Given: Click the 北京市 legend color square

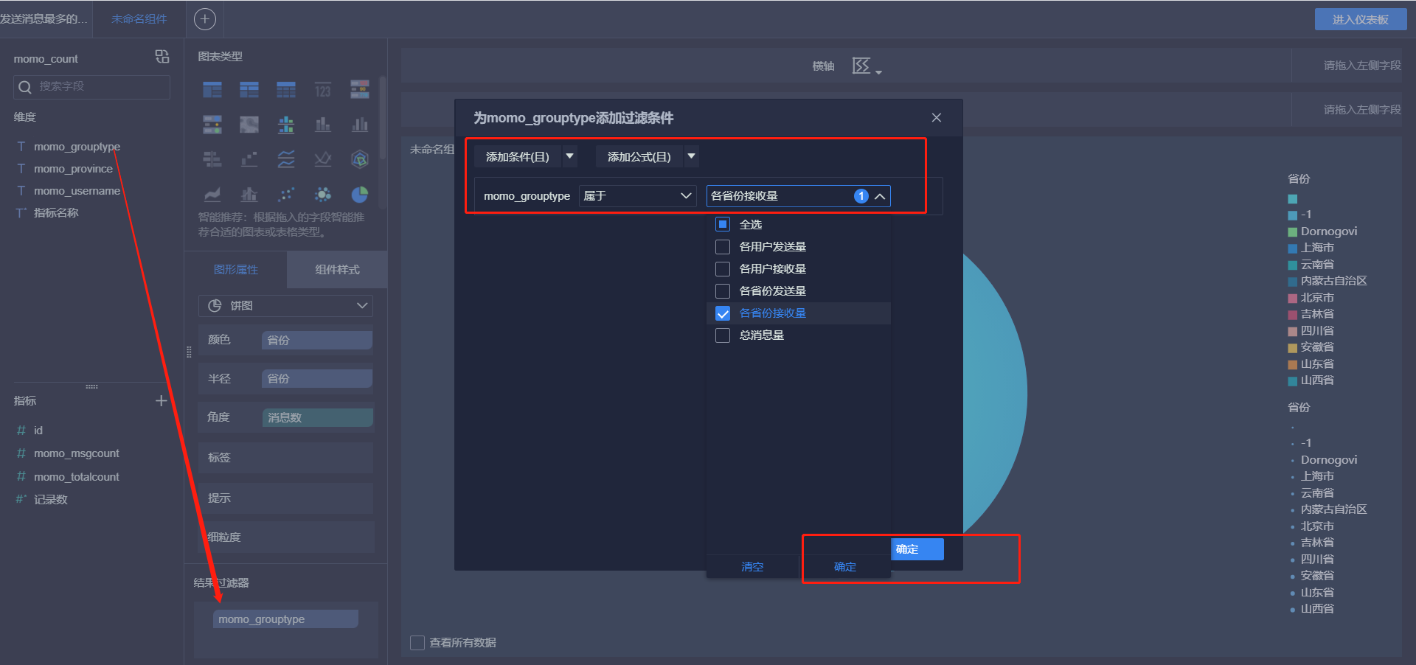Looking at the screenshot, I should click(1292, 299).
